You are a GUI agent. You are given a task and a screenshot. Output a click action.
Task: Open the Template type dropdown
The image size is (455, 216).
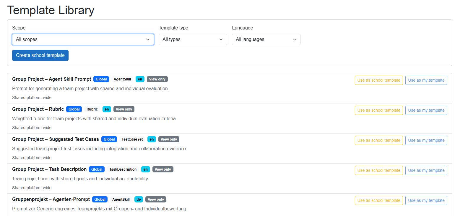(193, 39)
